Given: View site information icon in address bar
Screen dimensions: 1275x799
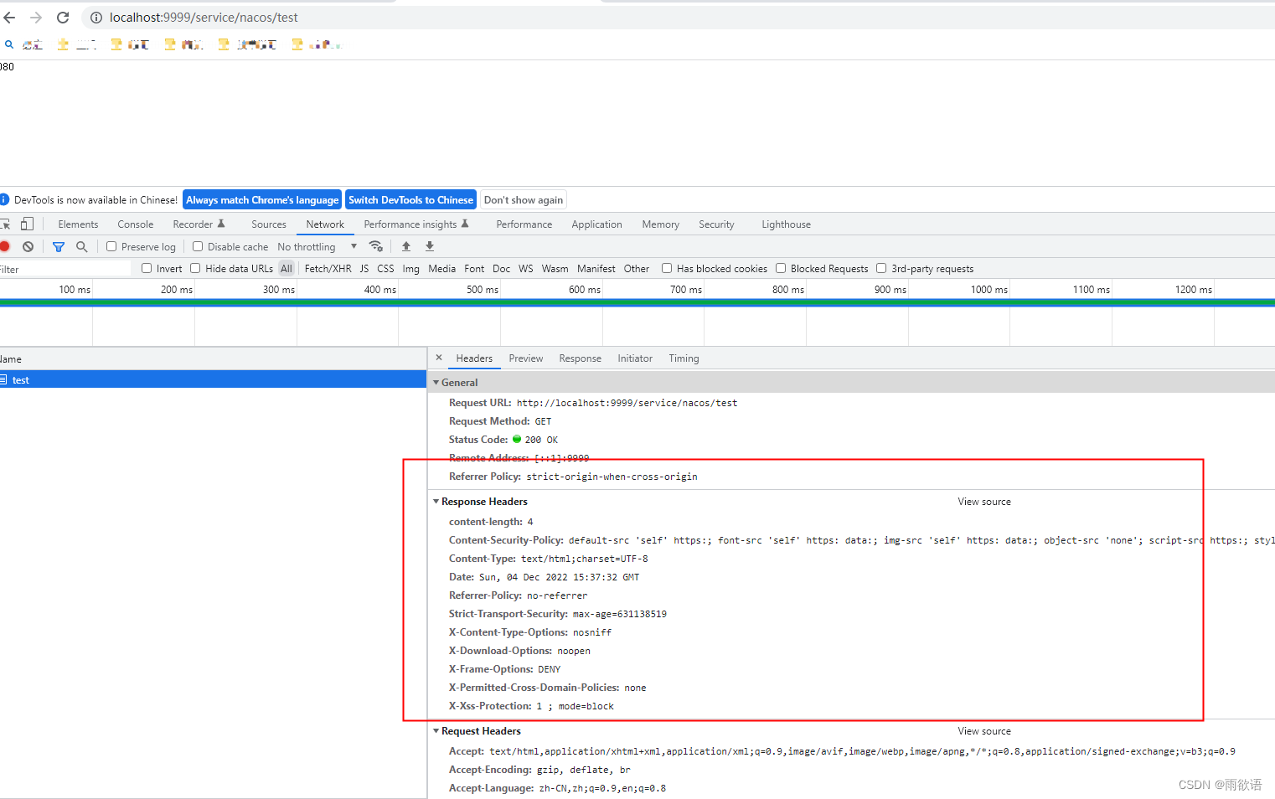Looking at the screenshot, I should (x=96, y=18).
